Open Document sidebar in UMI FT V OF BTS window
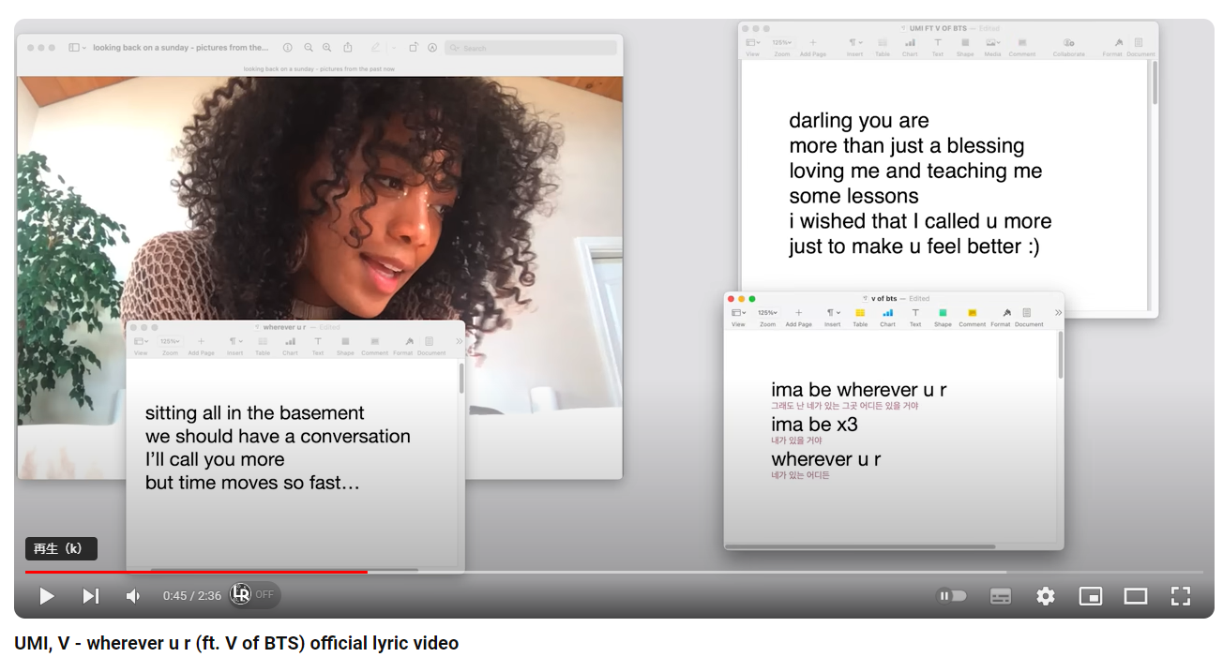1223x657 pixels. point(1140,47)
